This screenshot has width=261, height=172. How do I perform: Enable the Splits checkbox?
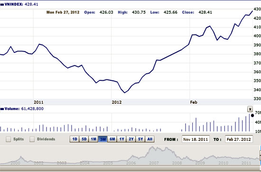(x=8, y=139)
